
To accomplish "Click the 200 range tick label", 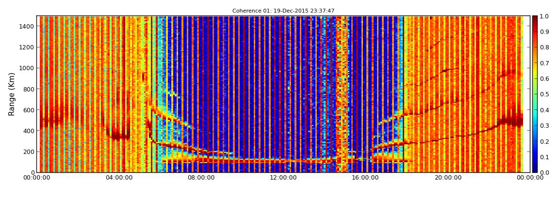I will click(30, 152).
